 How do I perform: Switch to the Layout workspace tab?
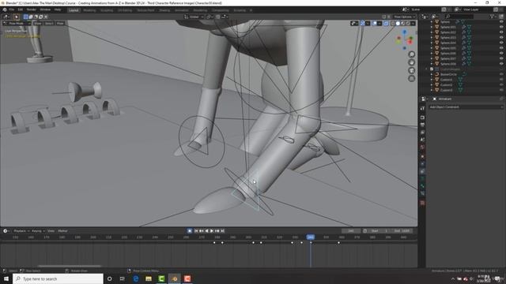pos(74,10)
